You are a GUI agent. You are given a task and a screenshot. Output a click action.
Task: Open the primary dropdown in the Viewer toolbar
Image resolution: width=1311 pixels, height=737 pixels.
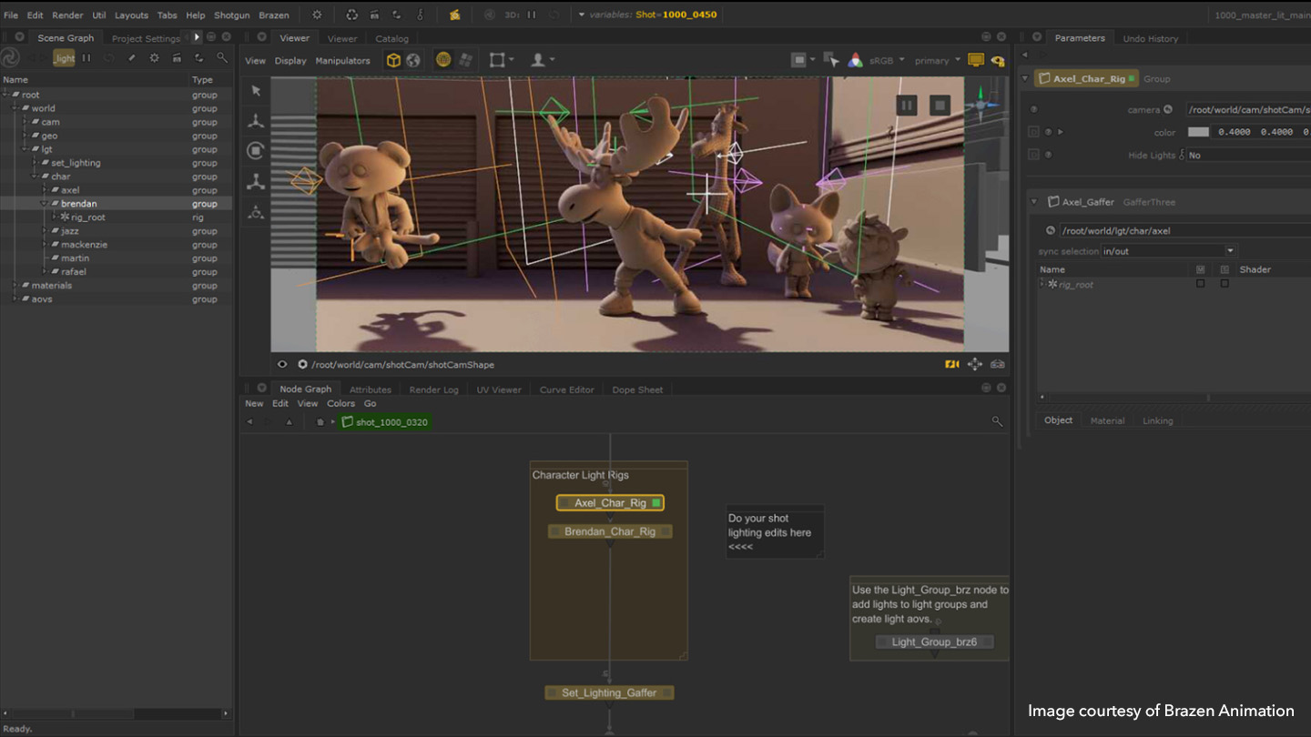pyautogui.click(x=938, y=60)
